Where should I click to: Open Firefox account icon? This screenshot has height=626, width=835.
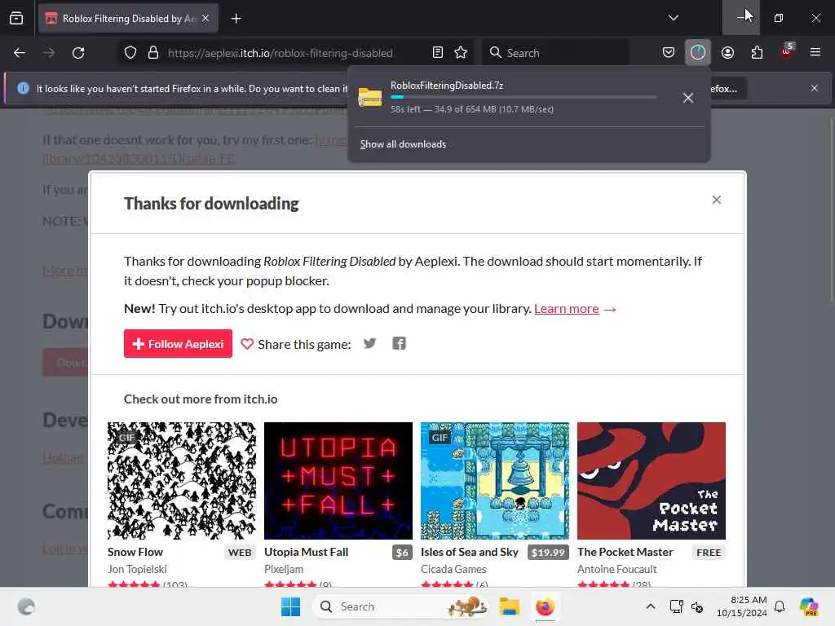(727, 53)
